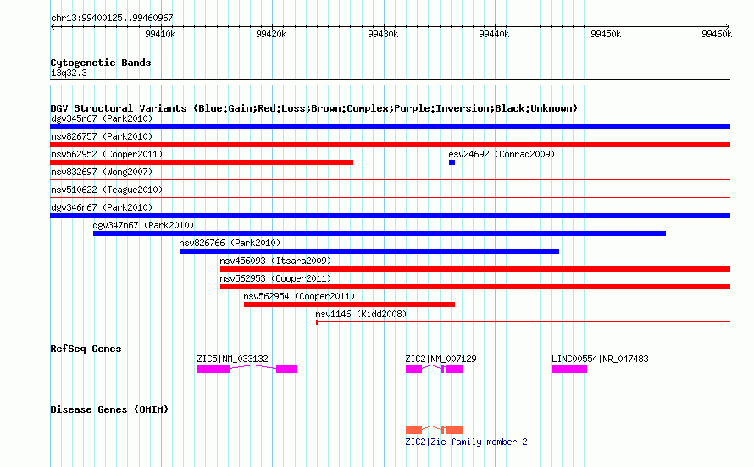Click the LINC00554 RefSeq gene box
754x467 pixels.
pos(570,369)
